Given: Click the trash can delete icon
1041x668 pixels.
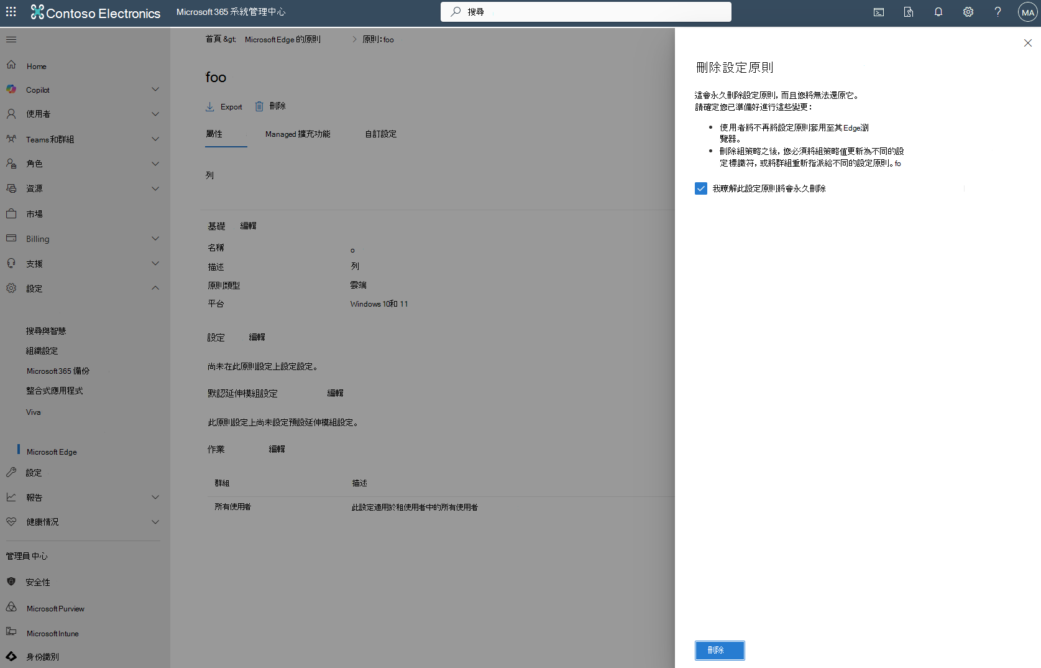Looking at the screenshot, I should click(259, 107).
